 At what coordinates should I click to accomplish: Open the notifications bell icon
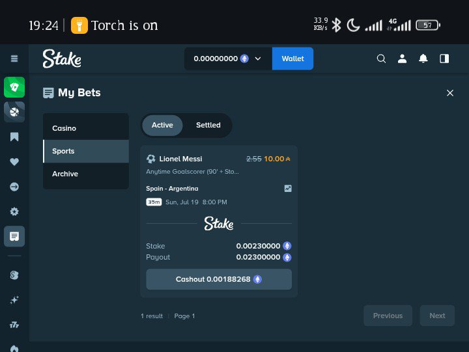click(423, 59)
